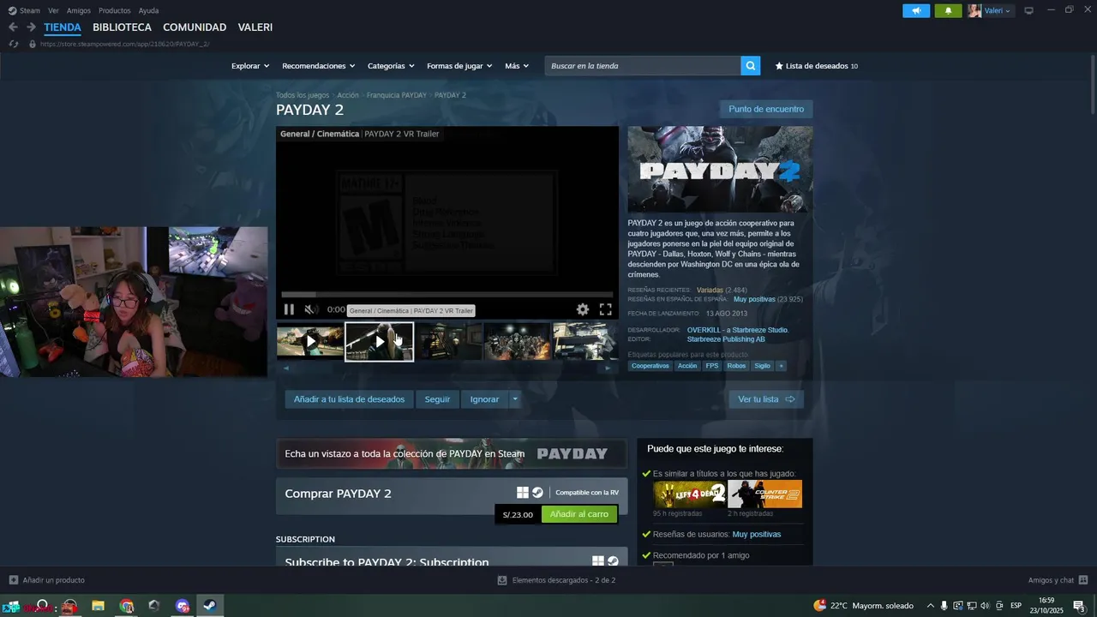Image resolution: width=1097 pixels, height=617 pixels.
Task: Enter fullscreen on the trailer
Action: pyautogui.click(x=605, y=309)
